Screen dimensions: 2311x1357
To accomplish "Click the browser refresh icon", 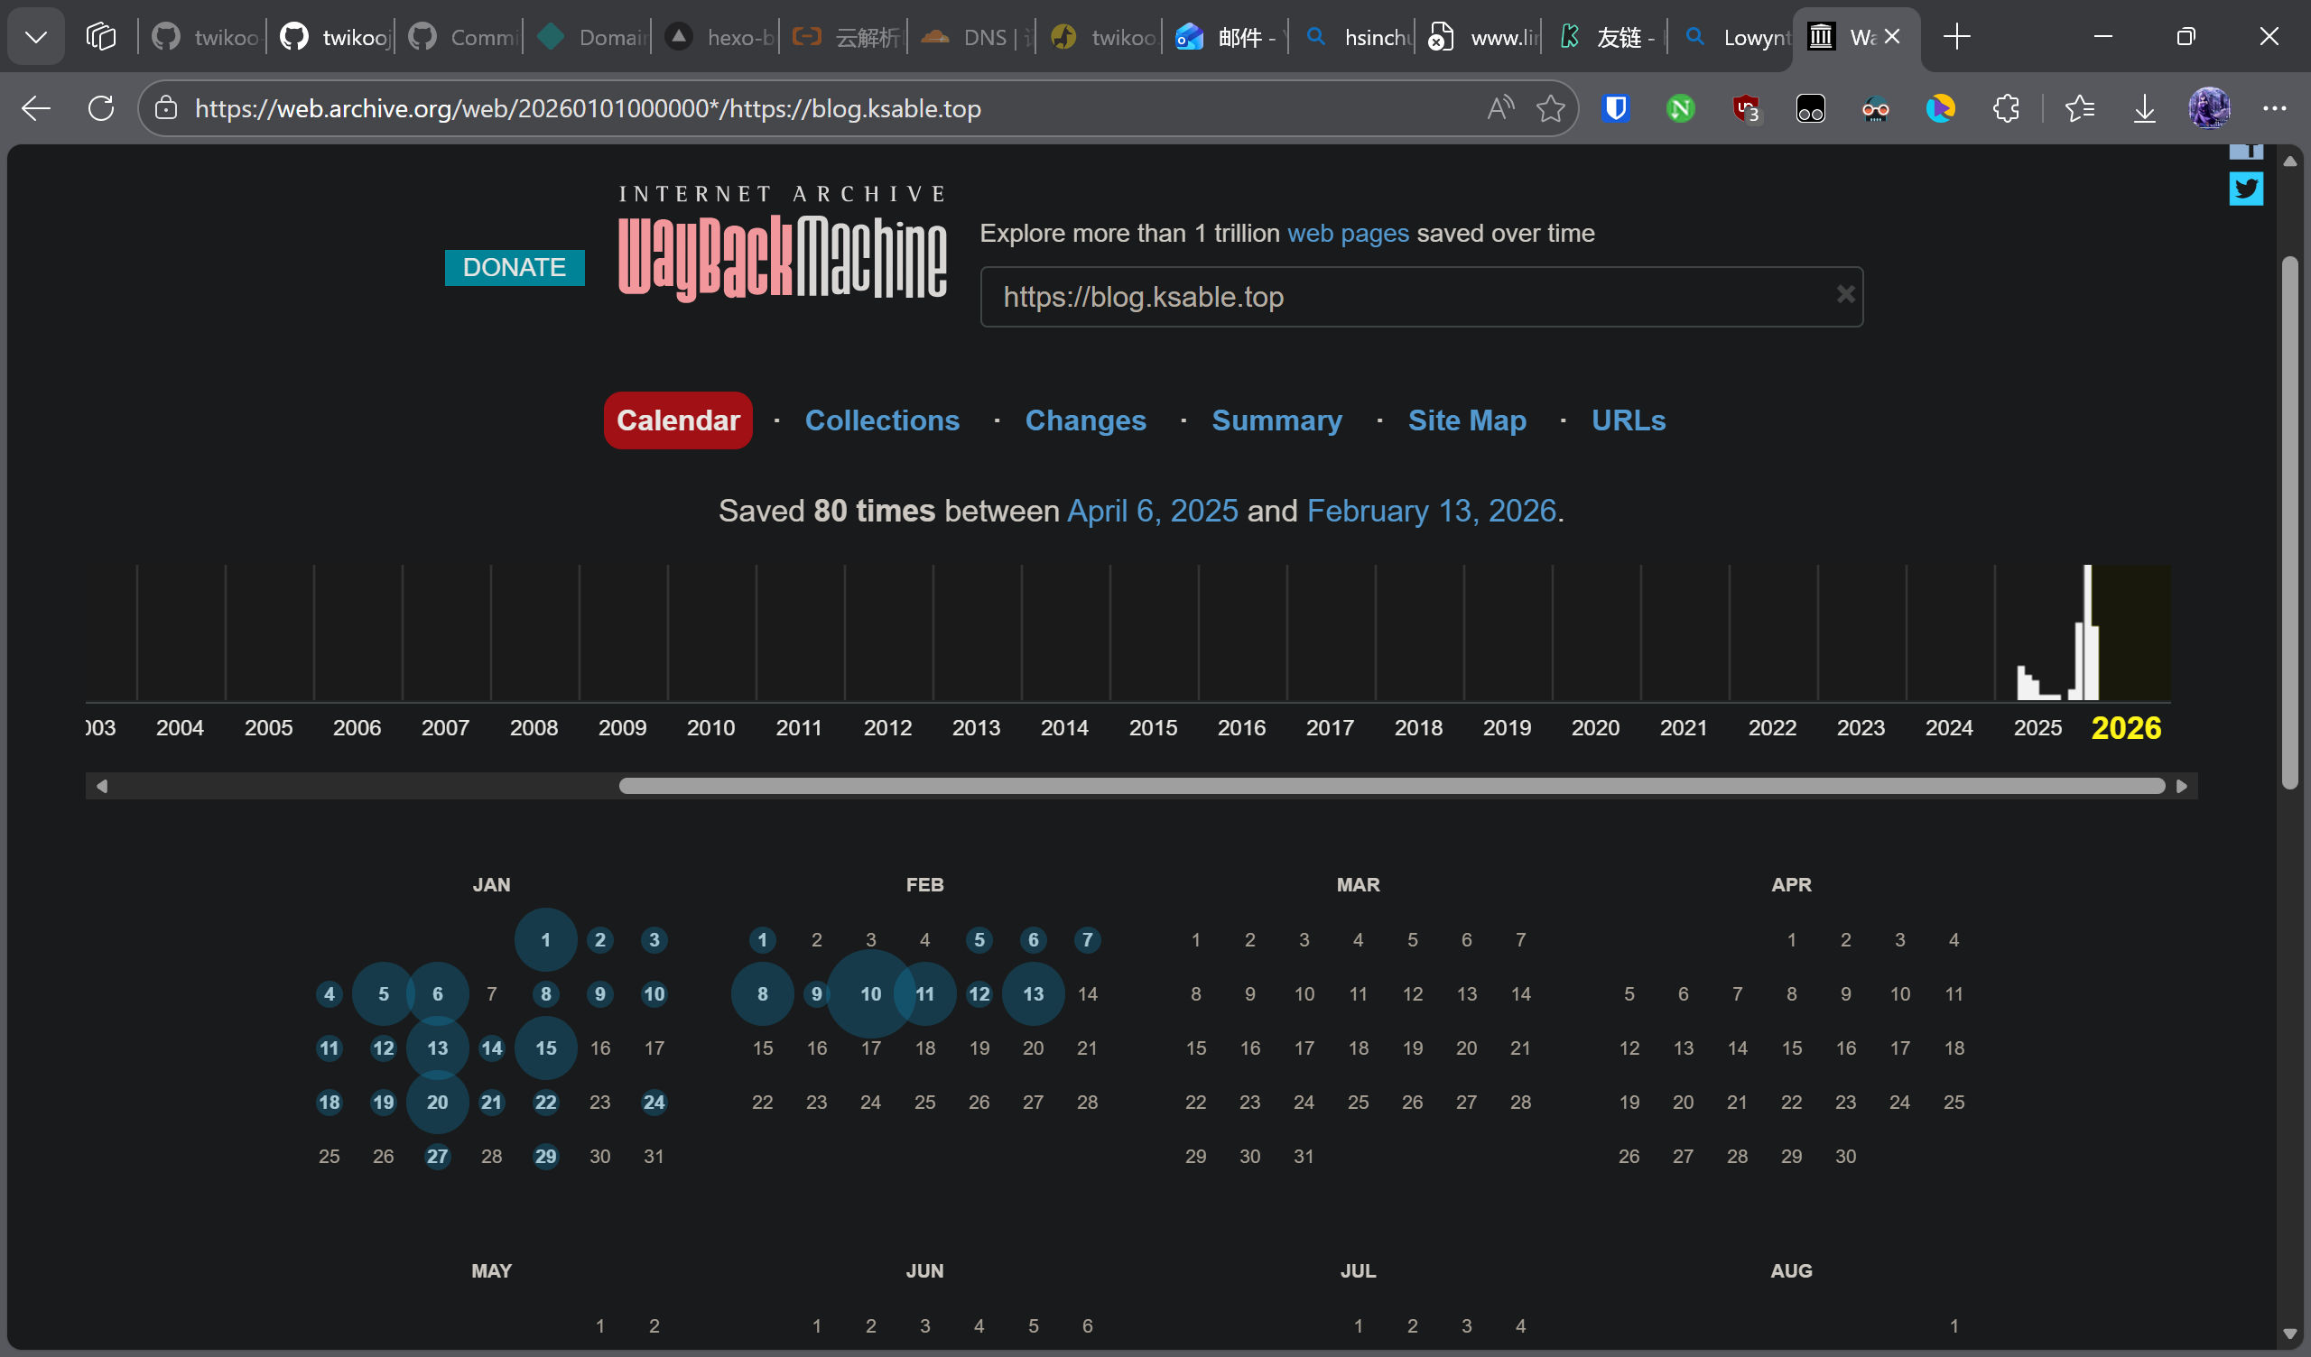I will pos(101,108).
